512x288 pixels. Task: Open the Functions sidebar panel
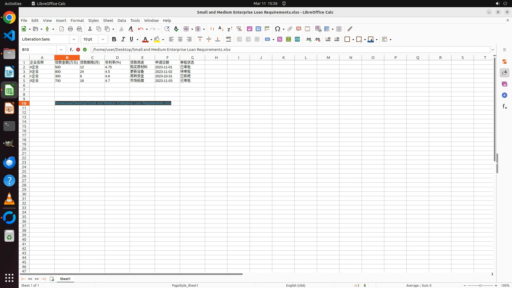504,107
